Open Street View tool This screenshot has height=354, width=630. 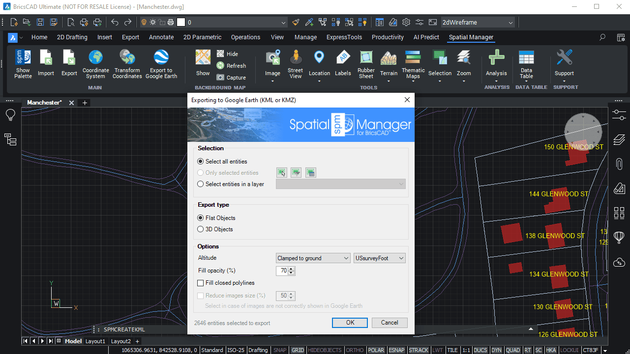point(295,64)
